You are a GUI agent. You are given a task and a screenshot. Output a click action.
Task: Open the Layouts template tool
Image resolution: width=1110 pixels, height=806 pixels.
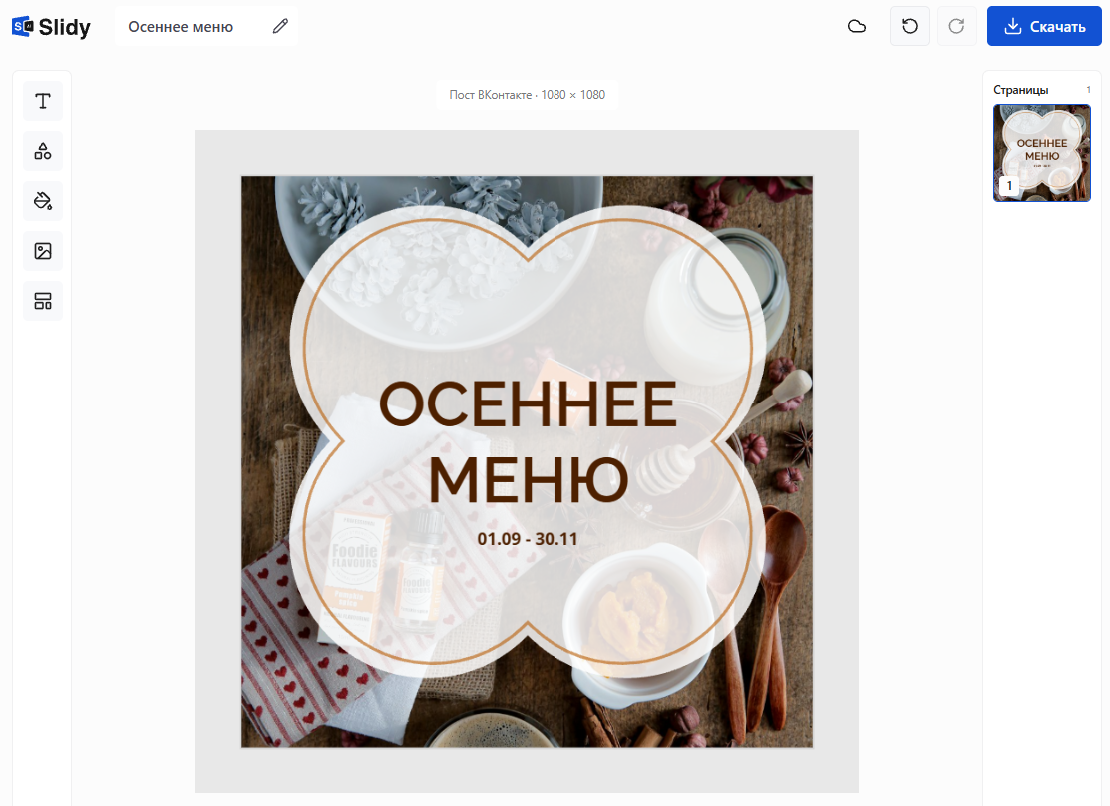43,301
